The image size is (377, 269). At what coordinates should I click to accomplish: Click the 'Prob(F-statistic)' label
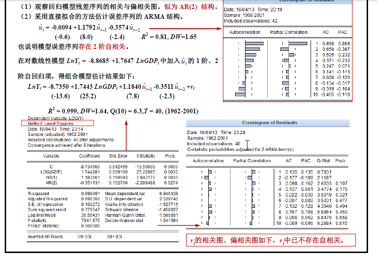click(x=43, y=226)
